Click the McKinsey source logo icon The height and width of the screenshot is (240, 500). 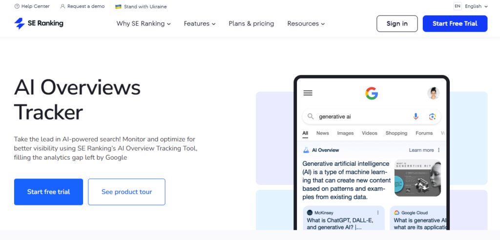(x=310, y=213)
